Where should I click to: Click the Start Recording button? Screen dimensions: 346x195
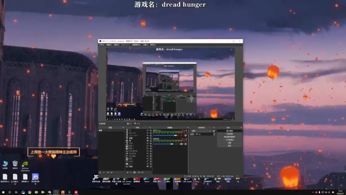point(230,134)
